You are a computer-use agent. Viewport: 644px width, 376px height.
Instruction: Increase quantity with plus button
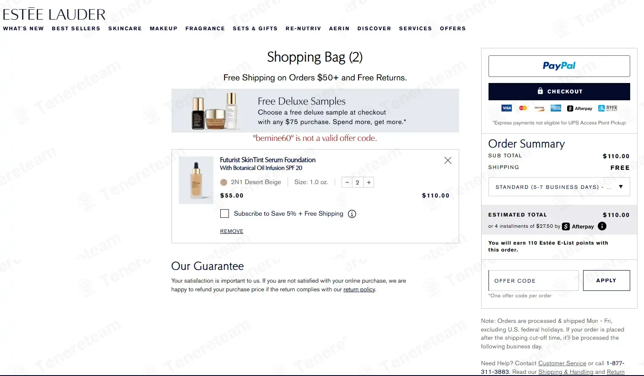369,182
